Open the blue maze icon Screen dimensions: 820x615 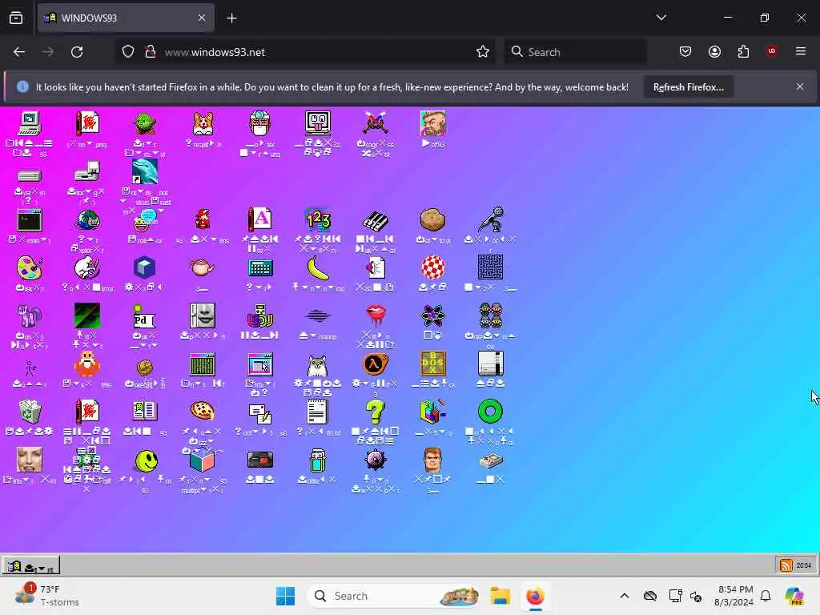click(x=491, y=267)
